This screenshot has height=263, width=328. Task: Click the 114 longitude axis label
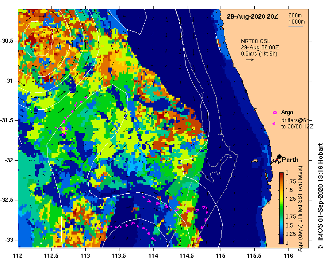click(x=153, y=256)
